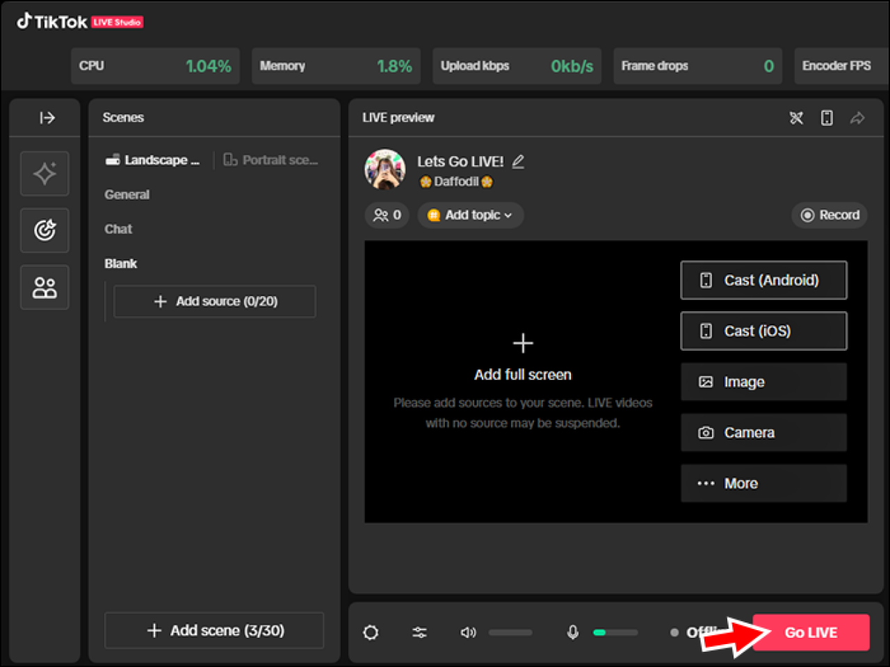890x667 pixels.
Task: Open More options in source list
Action: [763, 483]
